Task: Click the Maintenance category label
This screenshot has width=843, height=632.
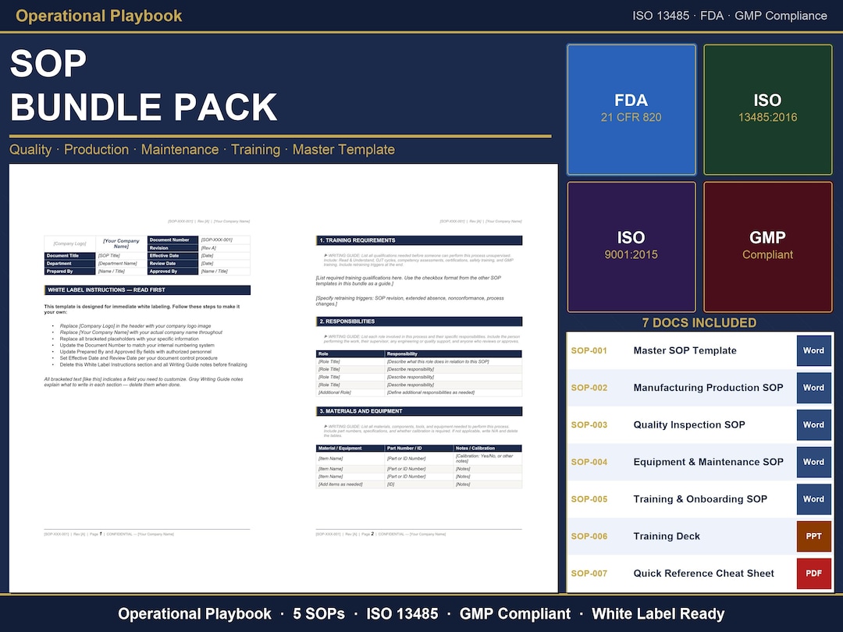Action: pos(180,149)
